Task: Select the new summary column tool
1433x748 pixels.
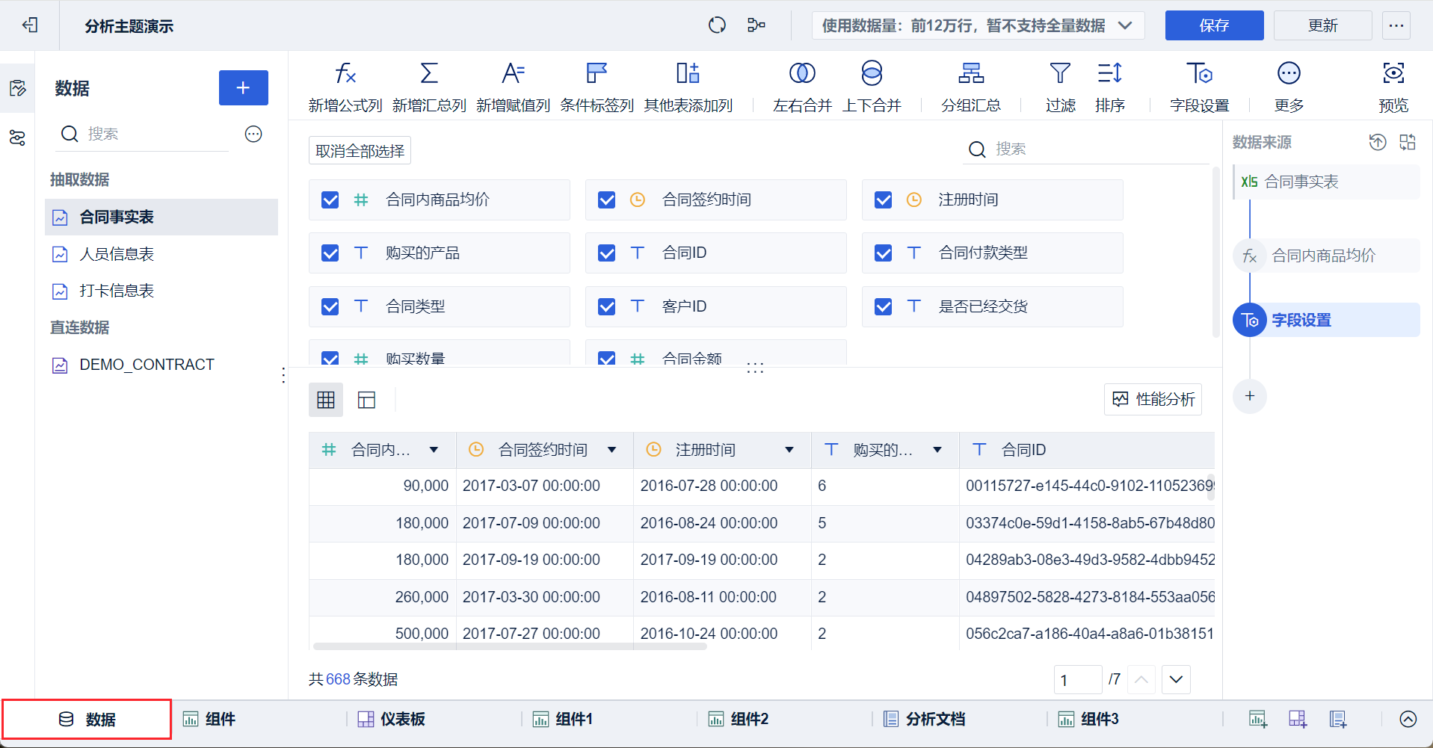Action: coord(429,87)
